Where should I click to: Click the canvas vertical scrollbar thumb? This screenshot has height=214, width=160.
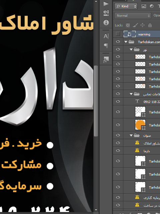96,101
